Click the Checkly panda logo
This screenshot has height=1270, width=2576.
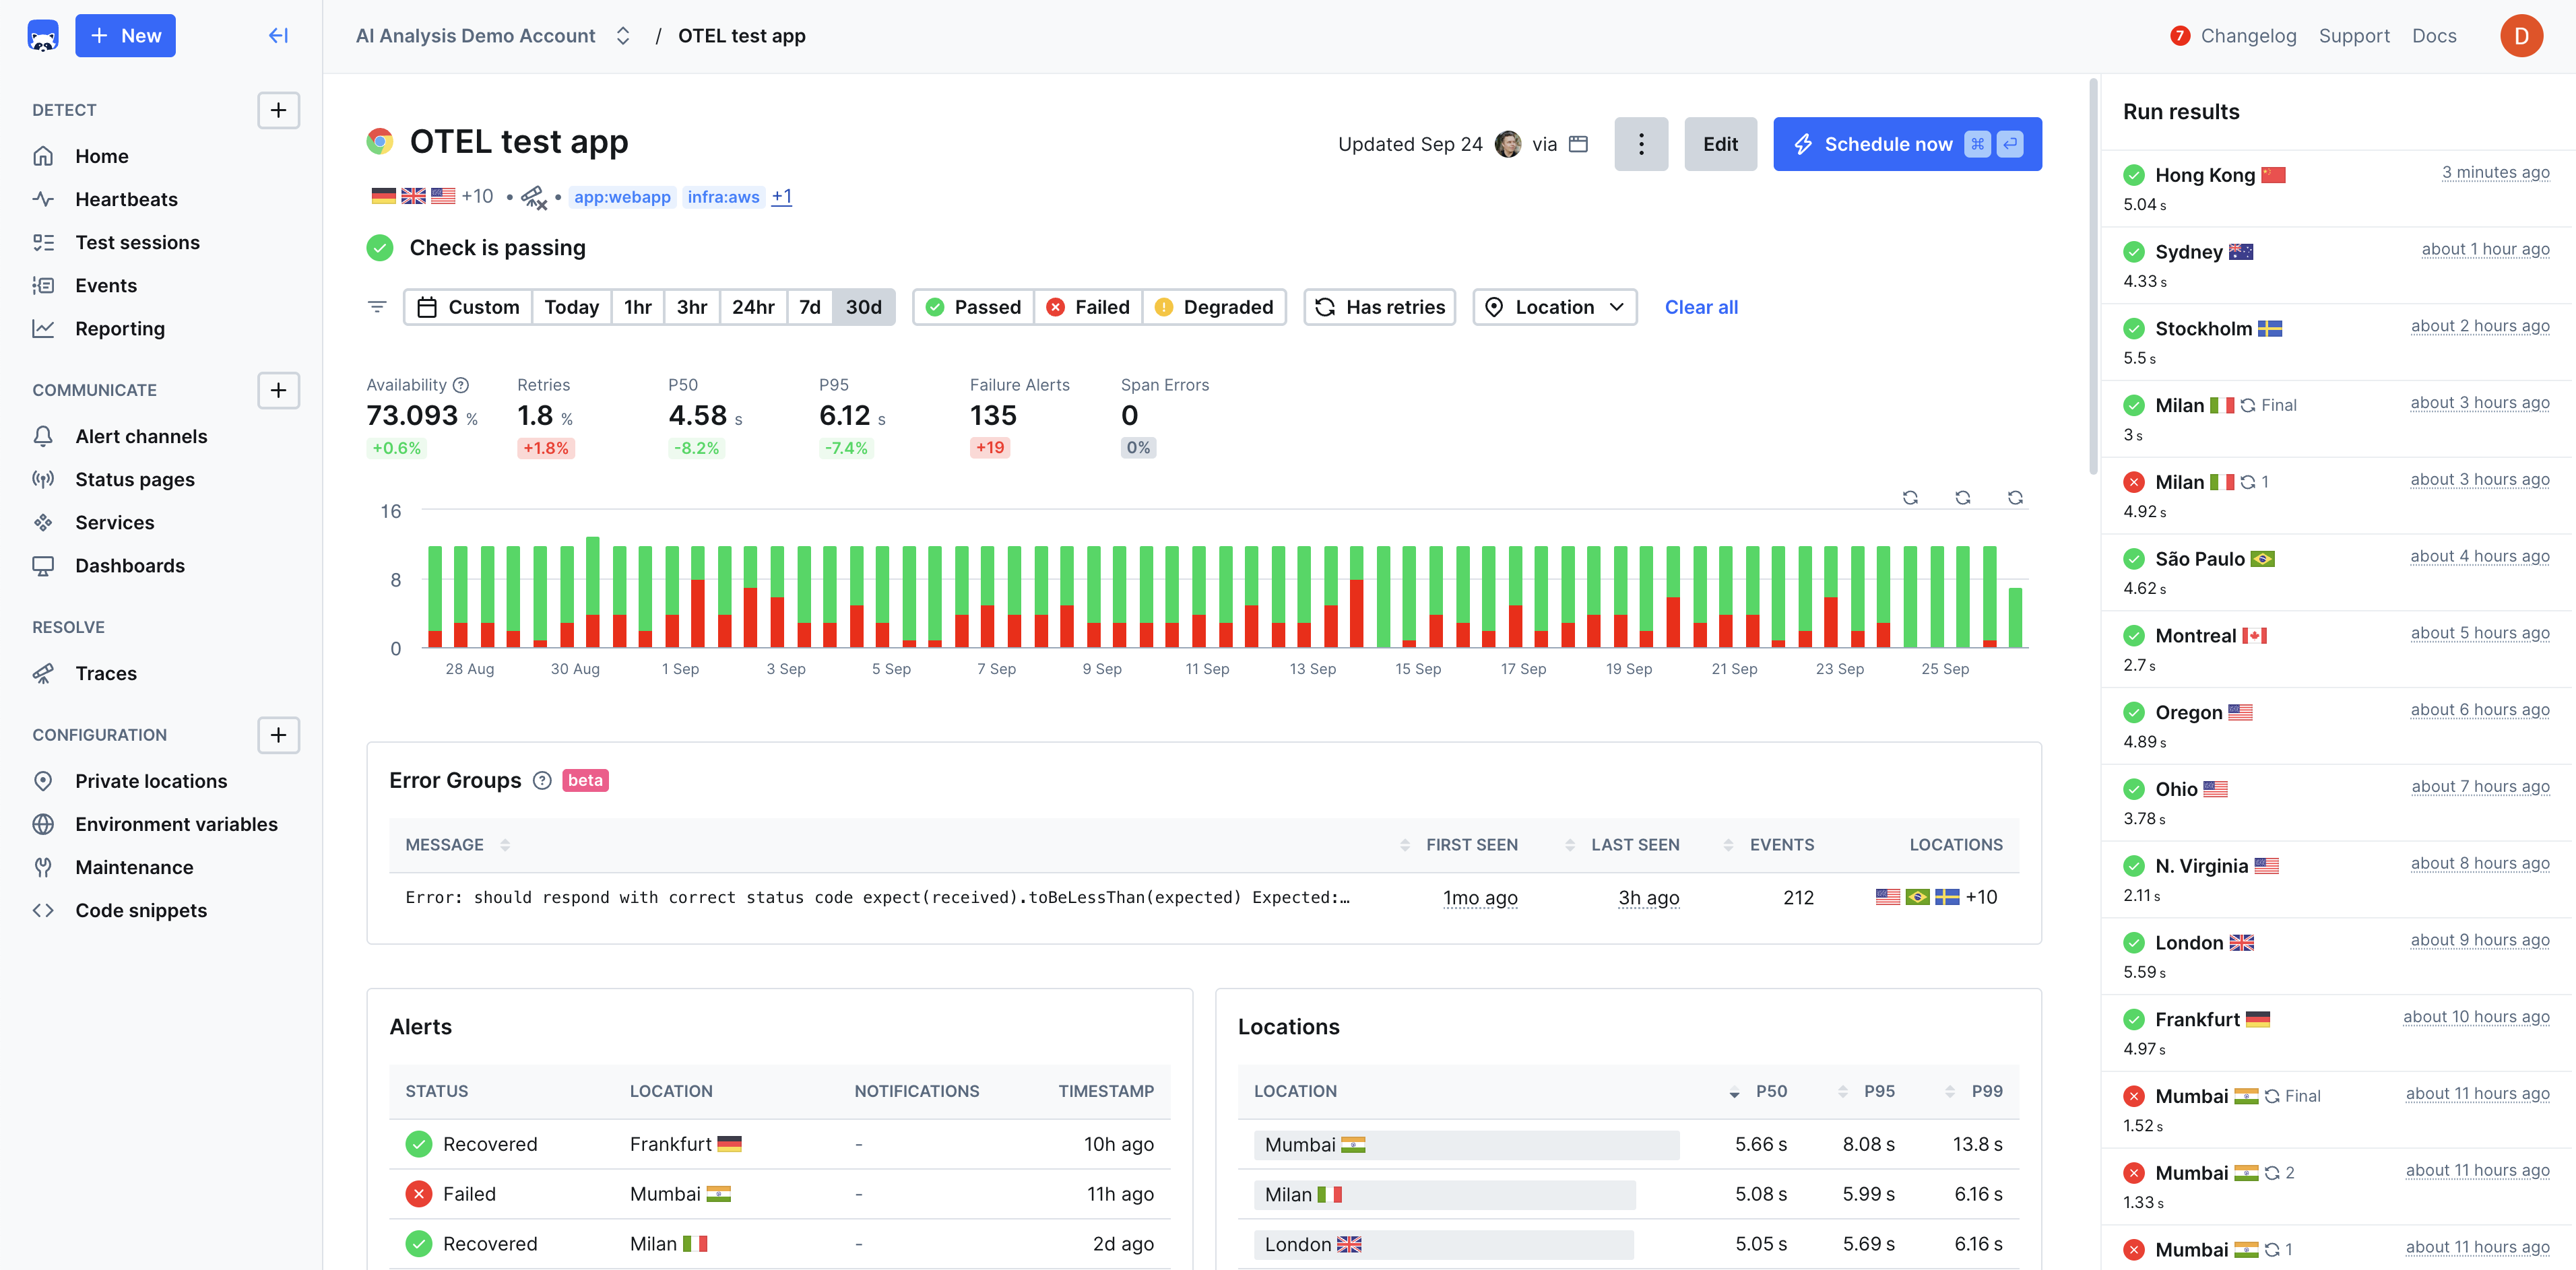42,35
